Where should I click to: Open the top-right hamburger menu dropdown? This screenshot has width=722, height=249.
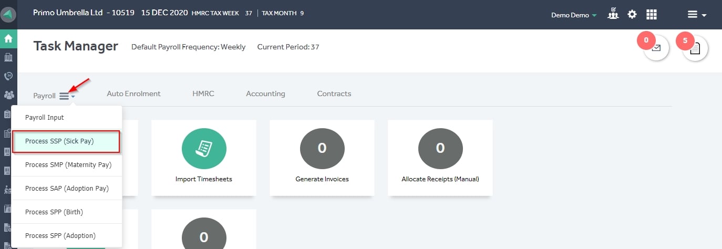coord(697,15)
